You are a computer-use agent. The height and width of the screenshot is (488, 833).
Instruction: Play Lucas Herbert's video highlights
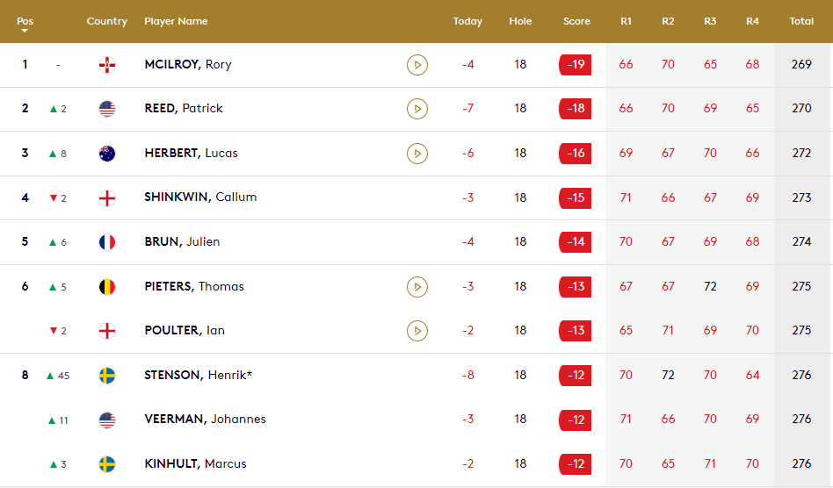pyautogui.click(x=417, y=154)
